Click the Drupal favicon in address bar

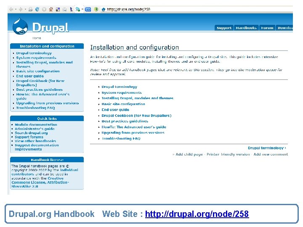(104, 9)
